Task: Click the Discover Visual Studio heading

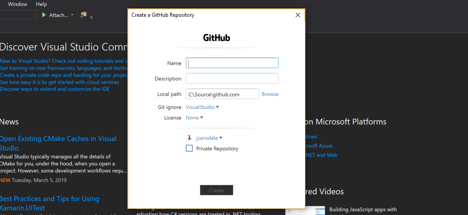Action: 64,47
